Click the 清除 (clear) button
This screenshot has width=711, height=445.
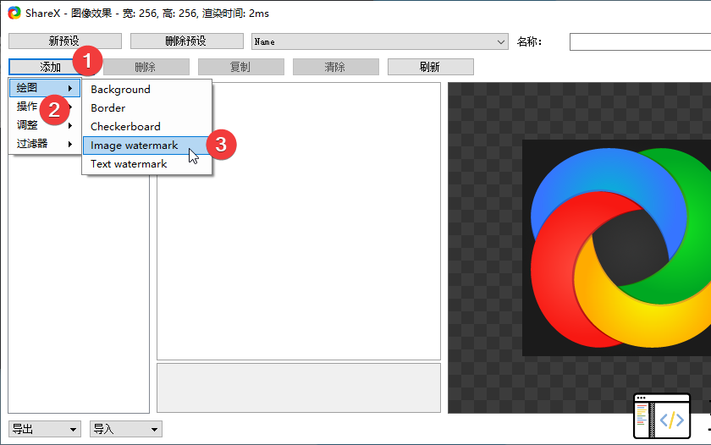point(335,67)
